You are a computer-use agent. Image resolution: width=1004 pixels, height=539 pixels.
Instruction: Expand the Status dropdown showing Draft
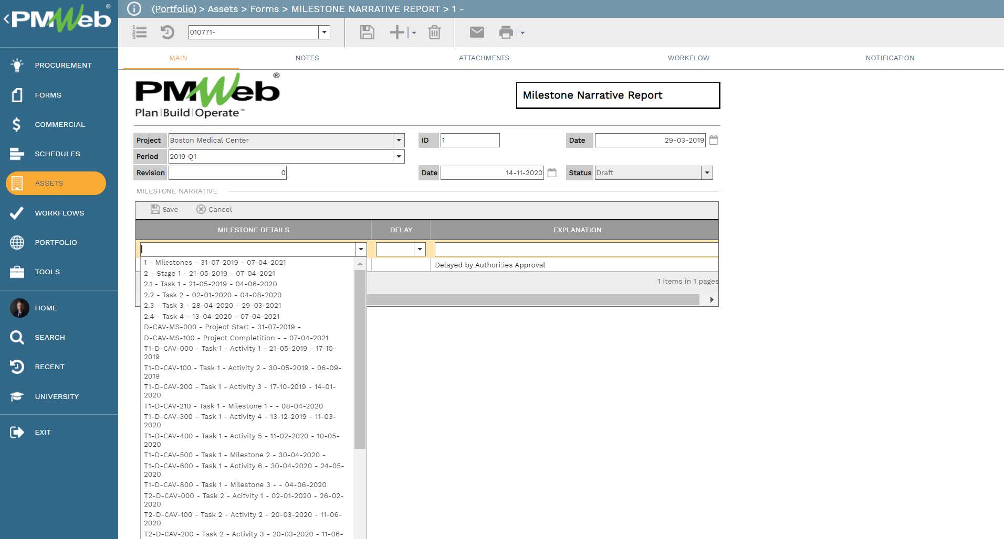coord(707,173)
